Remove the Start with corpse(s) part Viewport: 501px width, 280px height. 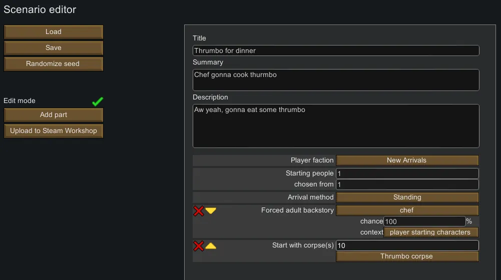(x=199, y=245)
